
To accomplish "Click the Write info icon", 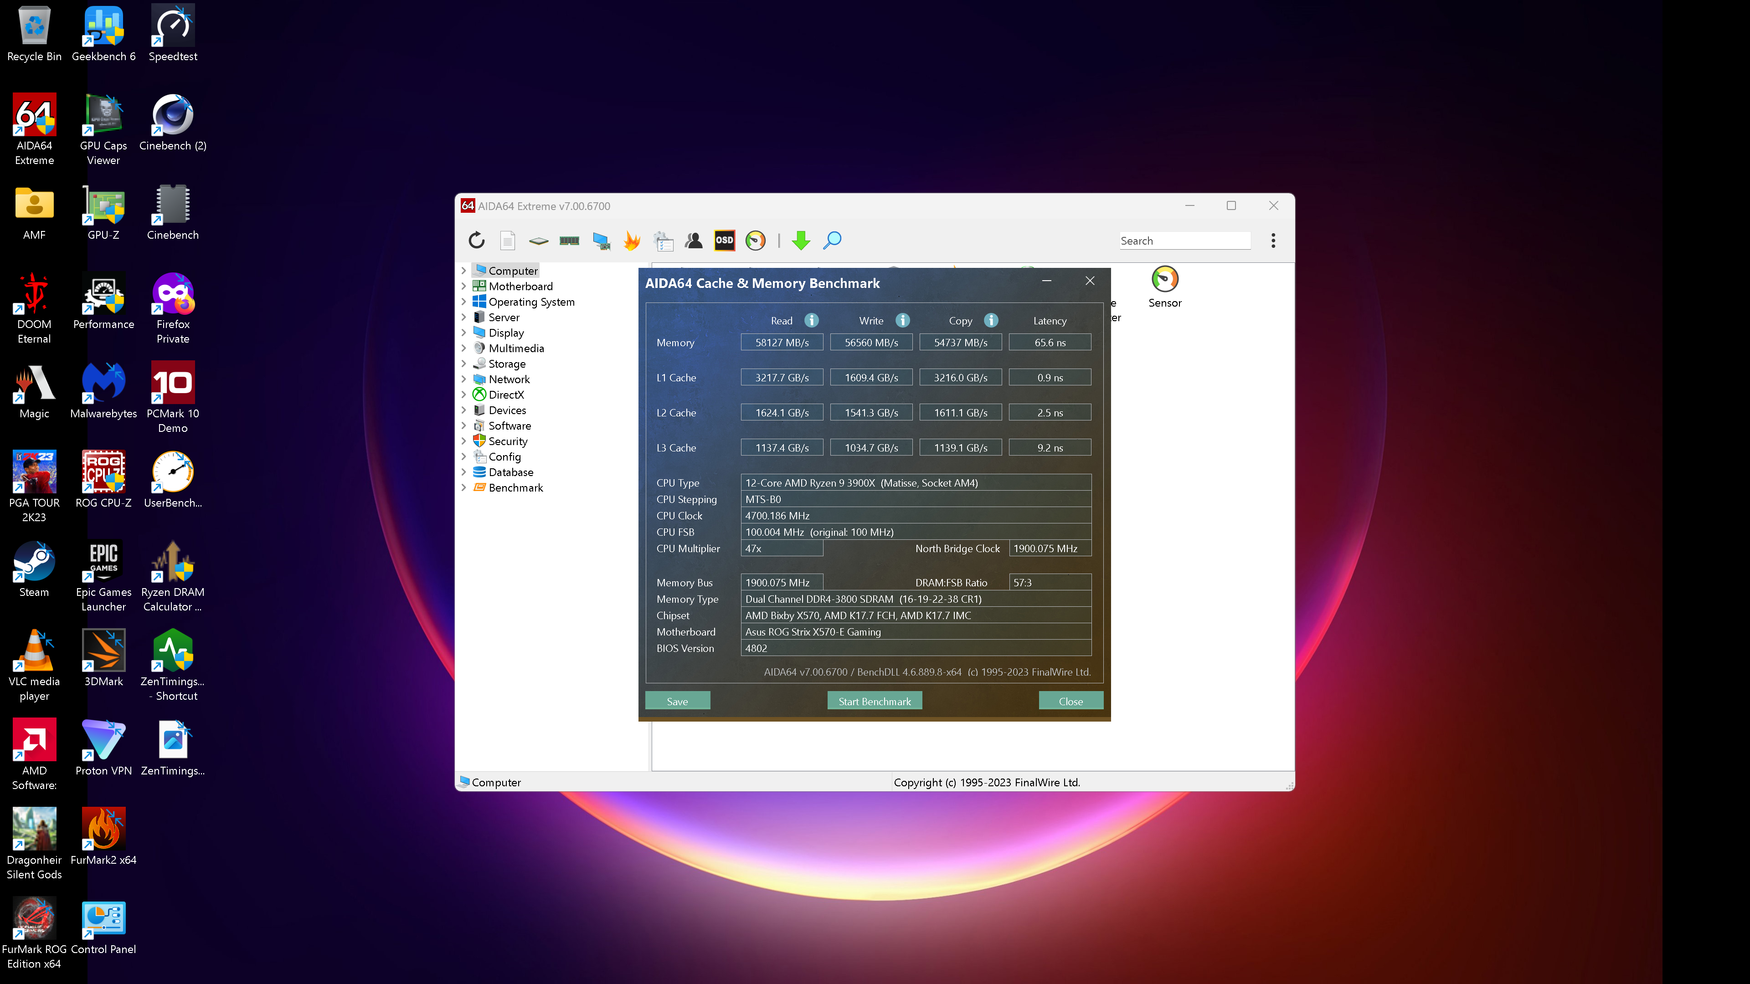I will click(x=902, y=321).
